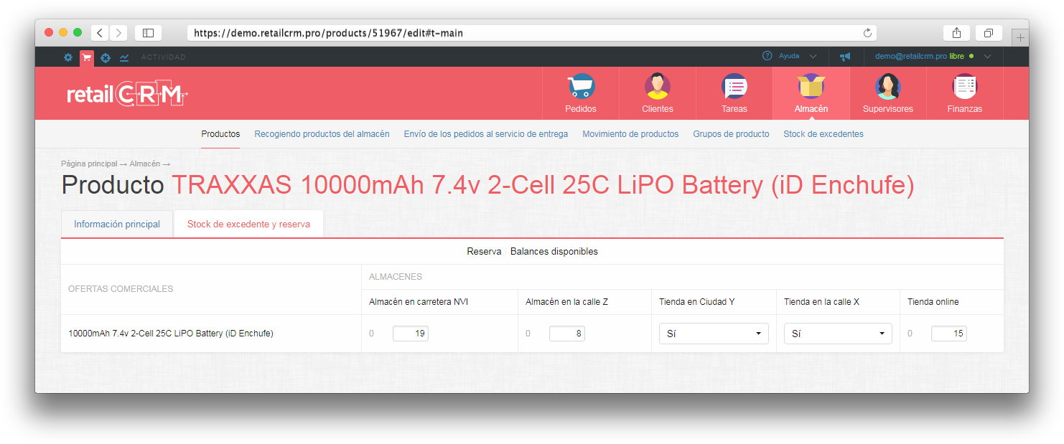Reload the page with refresh icon
1064x444 pixels.
[867, 33]
